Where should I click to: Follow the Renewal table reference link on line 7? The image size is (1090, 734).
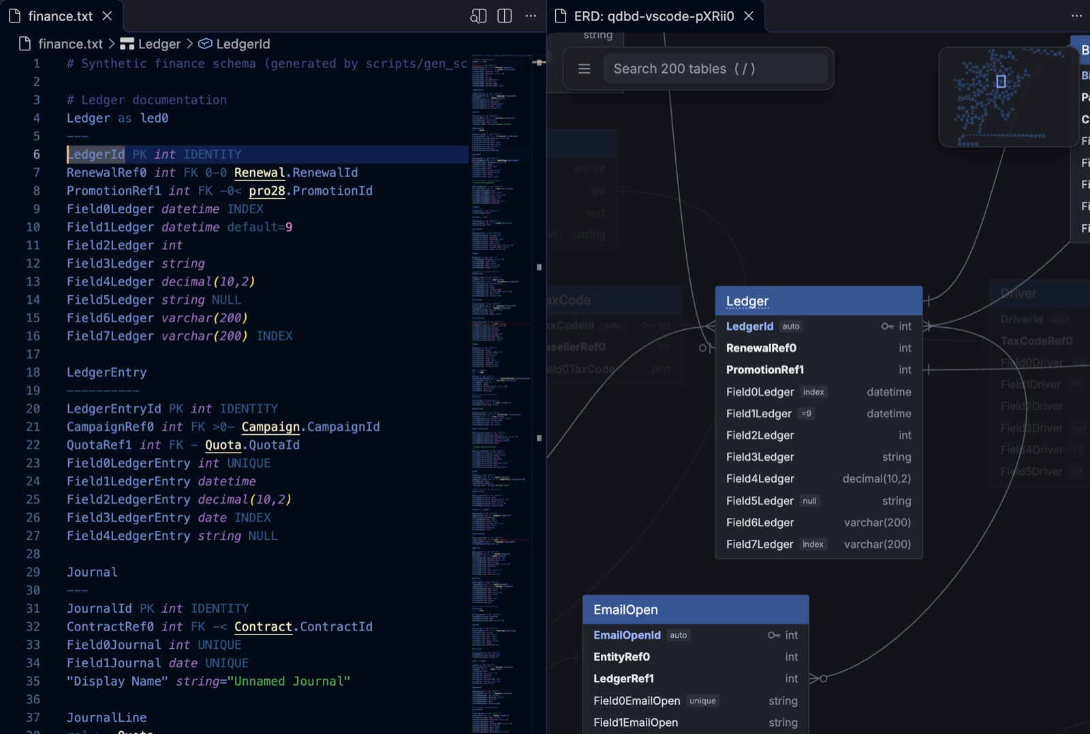[260, 172]
